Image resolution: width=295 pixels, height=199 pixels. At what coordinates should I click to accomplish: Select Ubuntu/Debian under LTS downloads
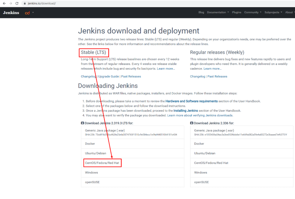pyautogui.click(x=133, y=153)
